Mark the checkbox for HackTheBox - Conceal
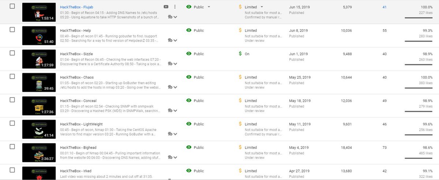Screen dimensions: 439x180 pos(12,100)
